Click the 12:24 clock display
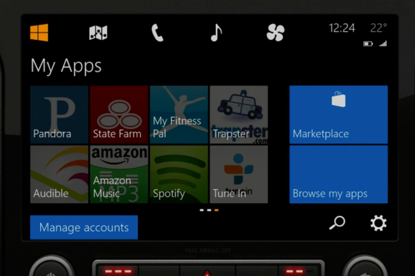 point(342,28)
